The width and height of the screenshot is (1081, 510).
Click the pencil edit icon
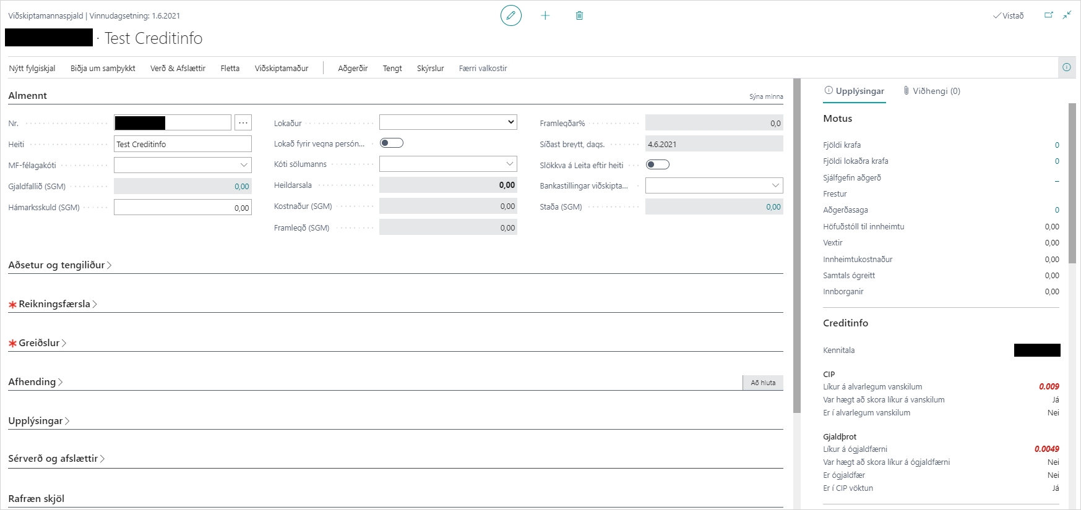tap(510, 15)
